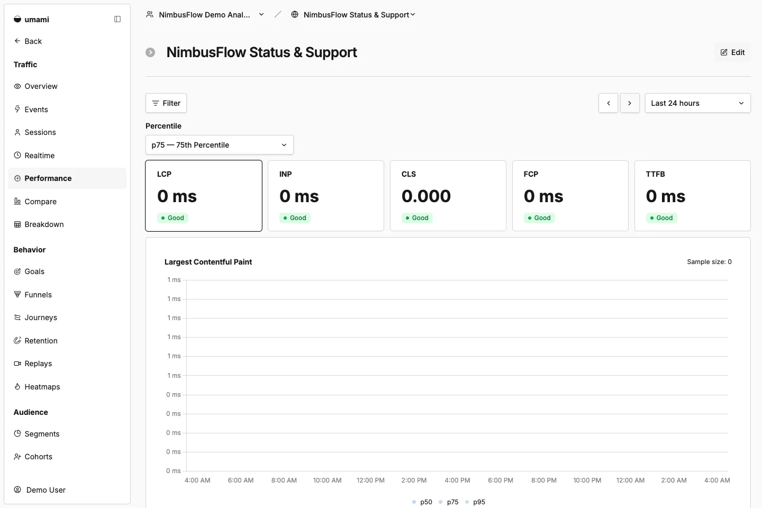762x508 pixels.
Task: Click the Back arrow icon
Action: tap(17, 41)
